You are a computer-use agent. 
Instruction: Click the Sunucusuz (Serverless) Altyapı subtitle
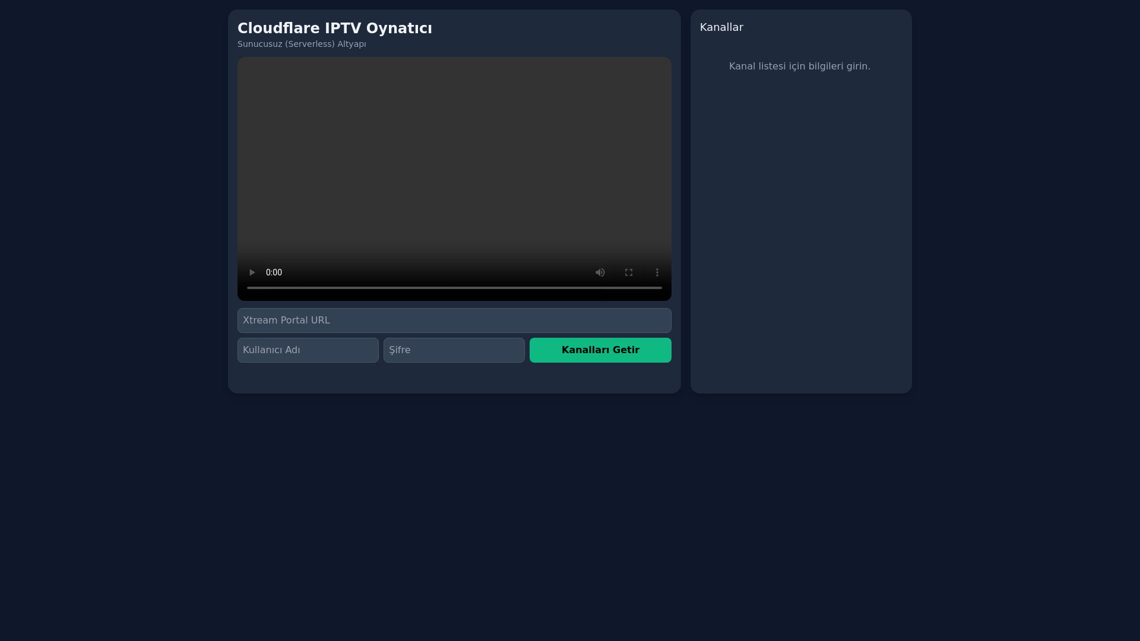click(x=302, y=44)
